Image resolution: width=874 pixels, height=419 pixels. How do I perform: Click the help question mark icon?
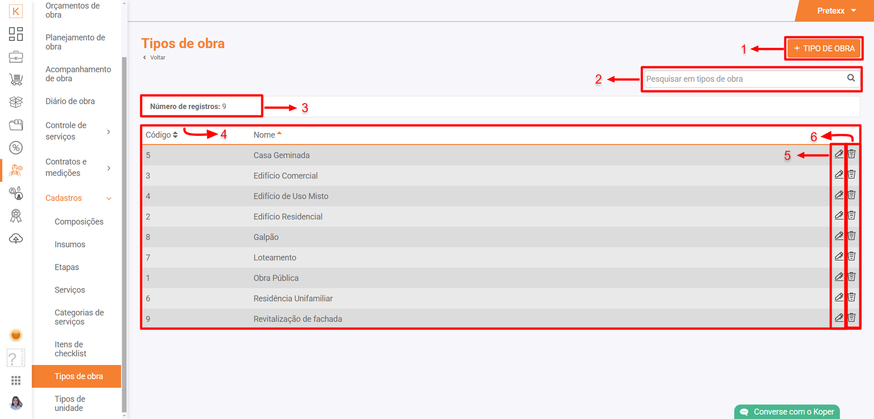(x=13, y=358)
